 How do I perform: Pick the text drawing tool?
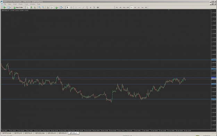(x=91, y=8)
